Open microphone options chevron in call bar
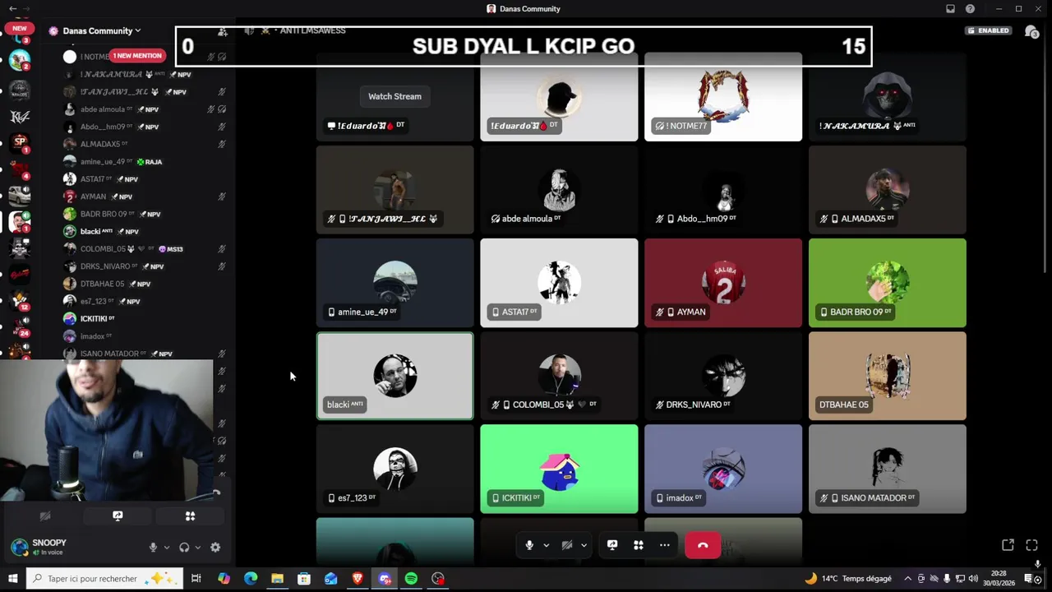The height and width of the screenshot is (592, 1052). [546, 545]
